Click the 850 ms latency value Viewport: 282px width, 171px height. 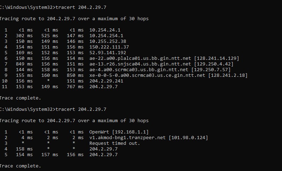[x=76, y=75]
